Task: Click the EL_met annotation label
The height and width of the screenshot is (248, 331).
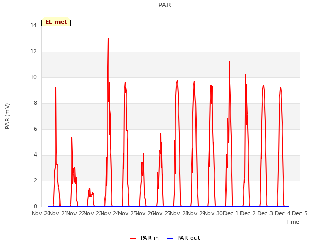Action: [x=56, y=22]
